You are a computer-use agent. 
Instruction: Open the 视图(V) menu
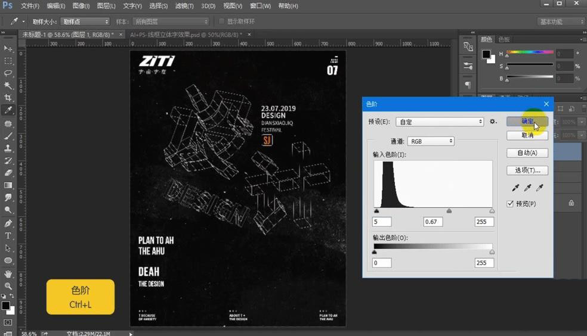tap(233, 6)
